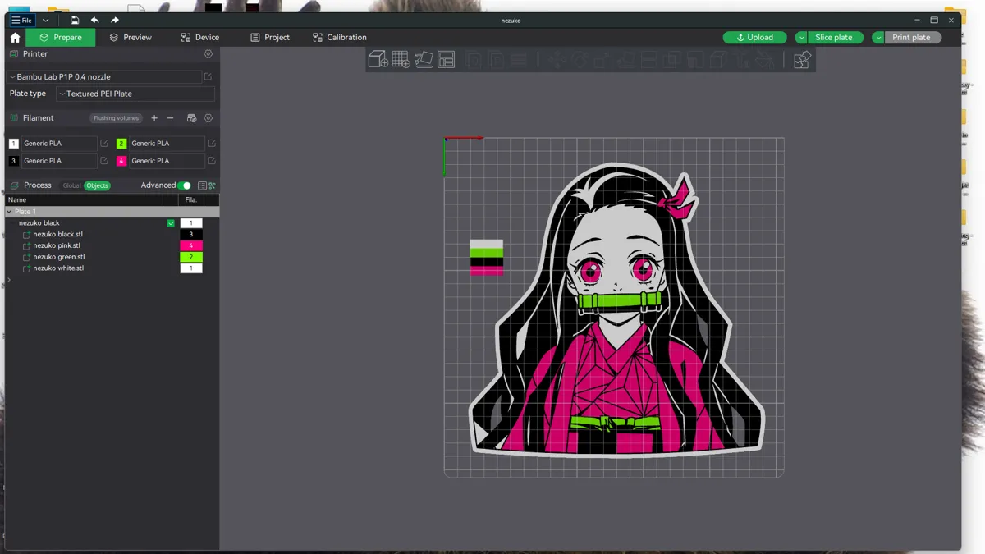Image resolution: width=985 pixels, height=554 pixels.
Task: Switch to the Preview tab
Action: click(131, 38)
